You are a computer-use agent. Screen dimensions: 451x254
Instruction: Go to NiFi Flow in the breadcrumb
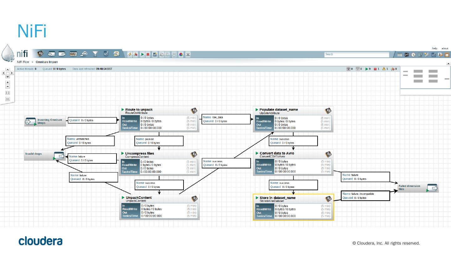(x=23, y=62)
